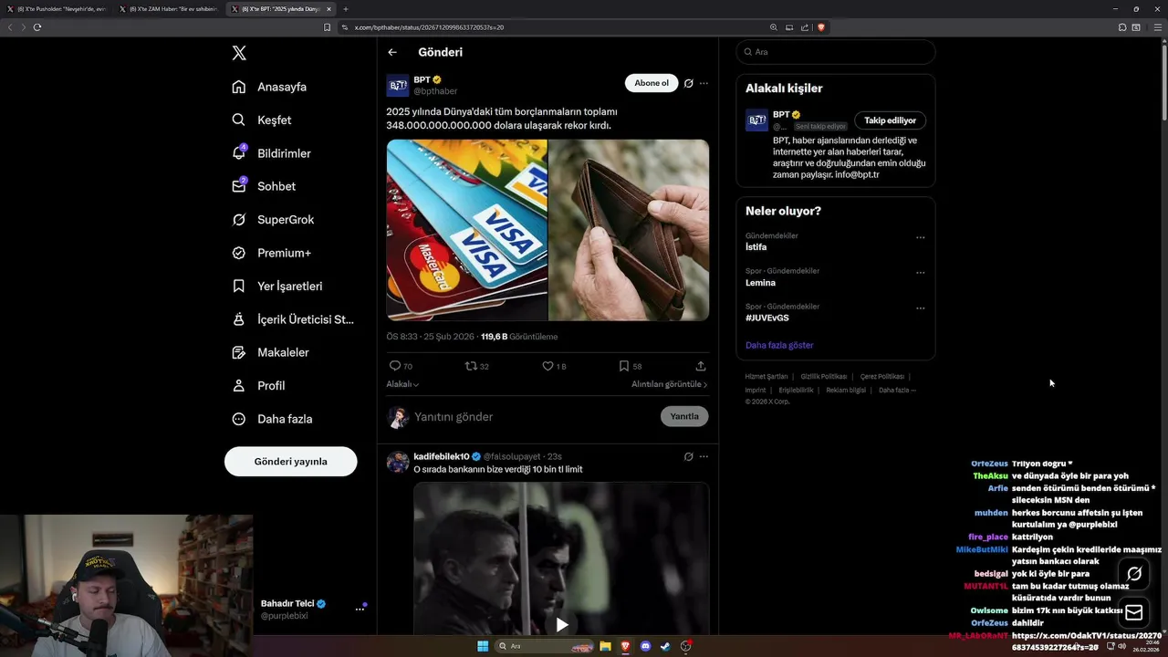Open BPT profile avatar on post

[398, 86]
